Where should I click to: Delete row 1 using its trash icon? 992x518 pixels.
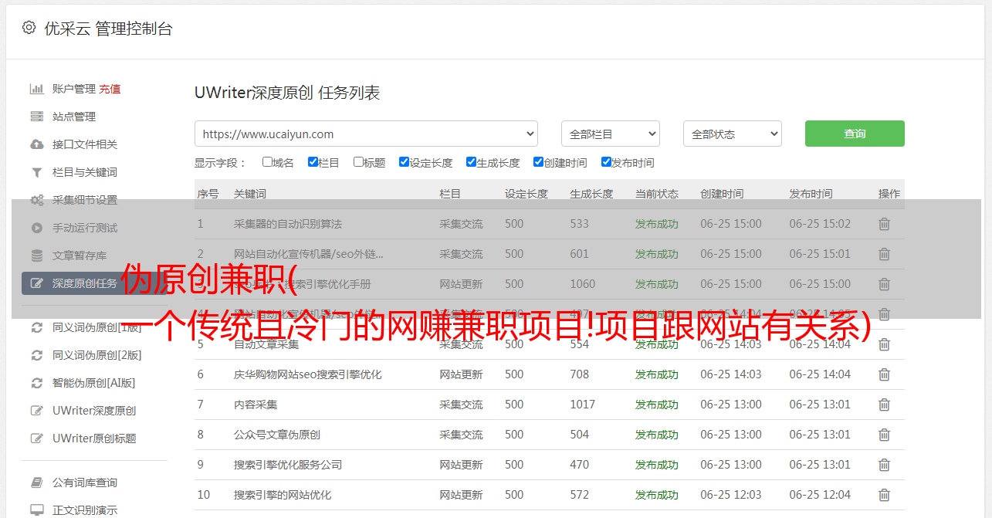coord(884,224)
